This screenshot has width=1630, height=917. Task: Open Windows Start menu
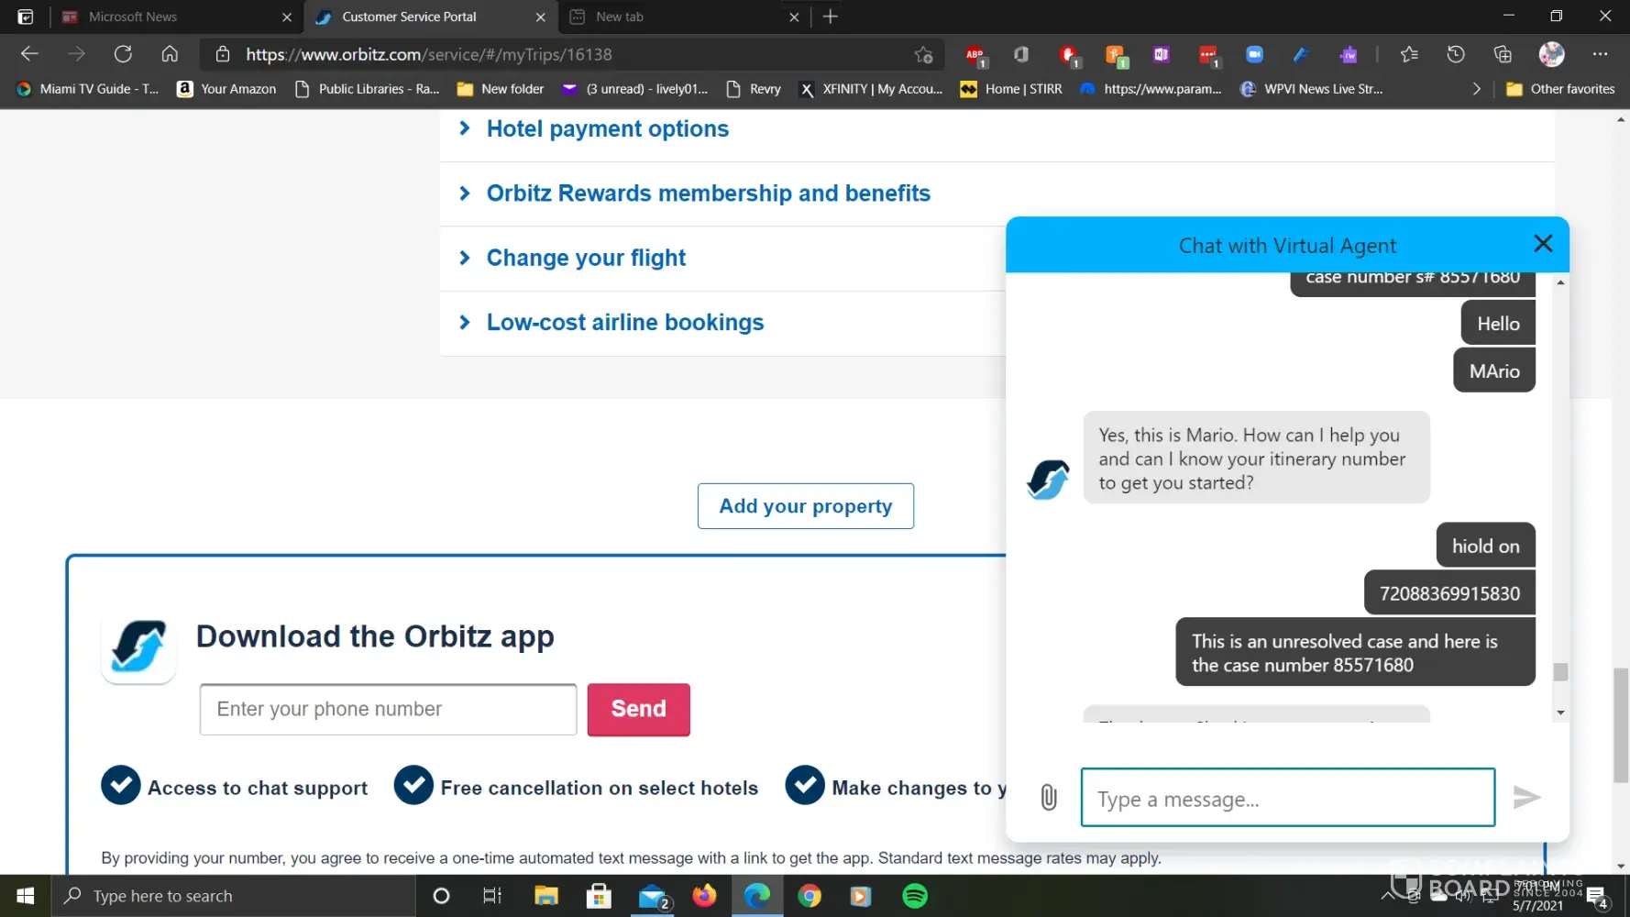[x=26, y=896]
